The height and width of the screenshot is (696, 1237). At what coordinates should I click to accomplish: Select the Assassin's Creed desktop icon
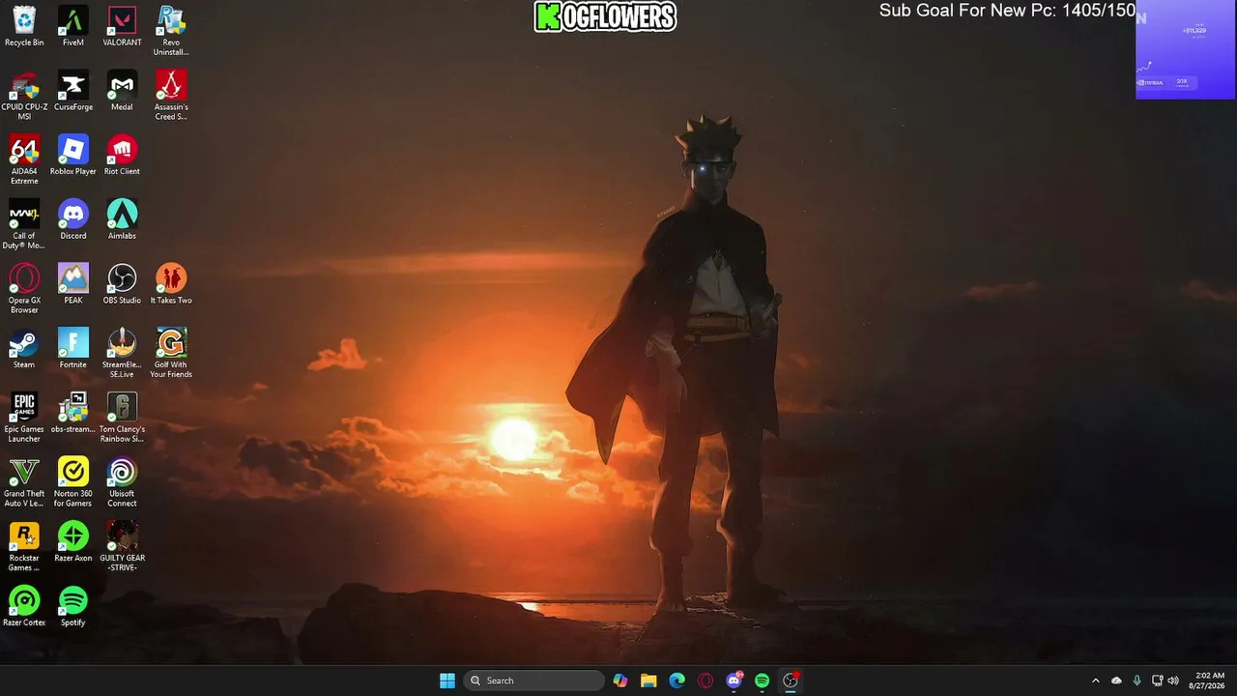171,96
